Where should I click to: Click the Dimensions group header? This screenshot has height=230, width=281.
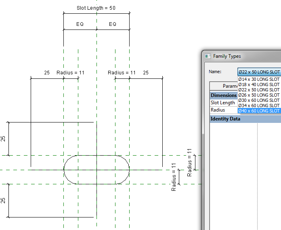(x=224, y=95)
